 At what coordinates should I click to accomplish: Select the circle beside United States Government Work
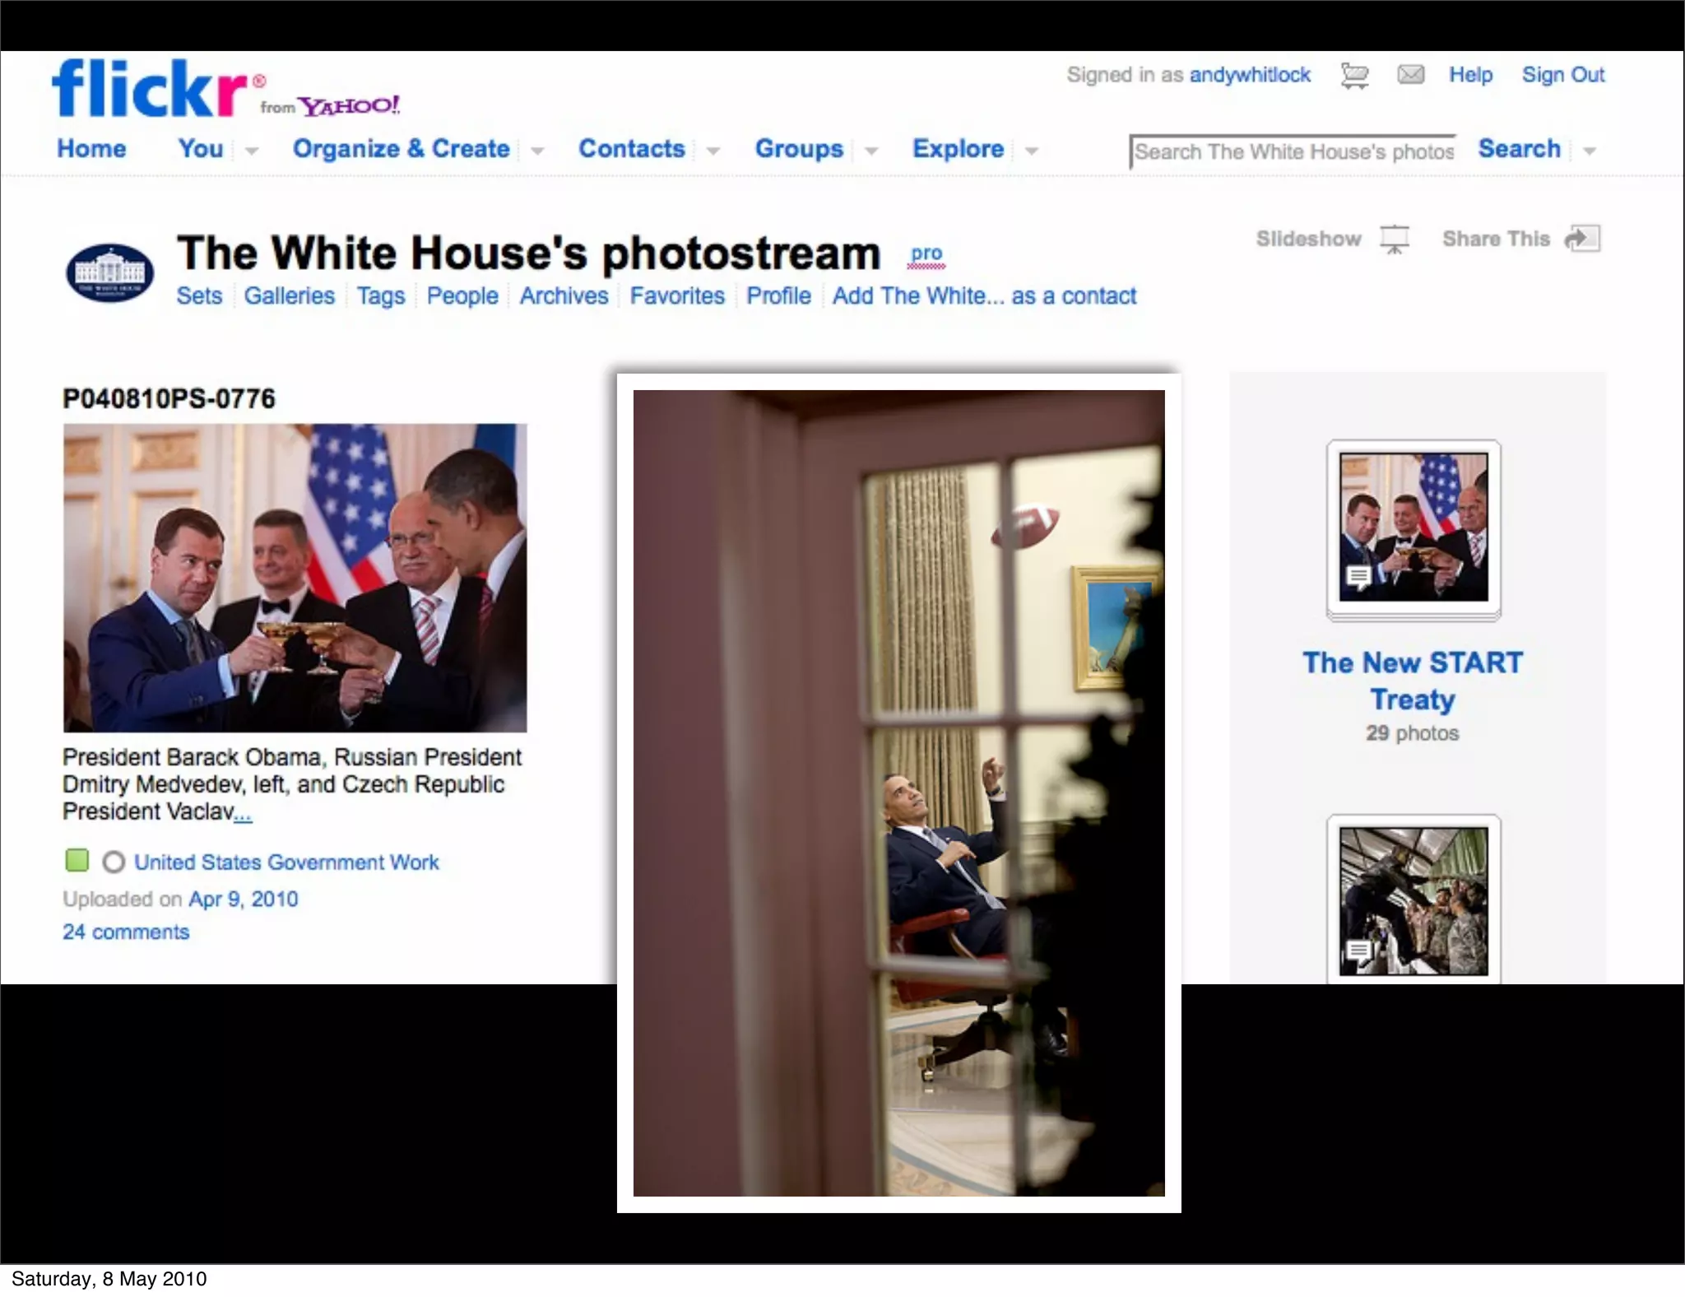[x=114, y=862]
